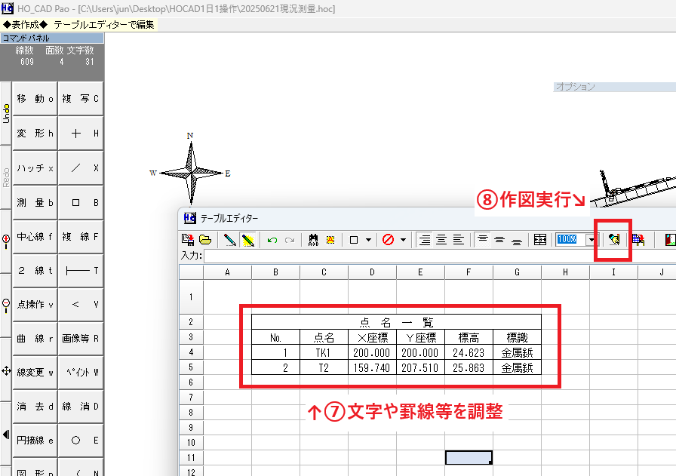
Task: Select the 曲線 r command
Action: tap(35, 339)
